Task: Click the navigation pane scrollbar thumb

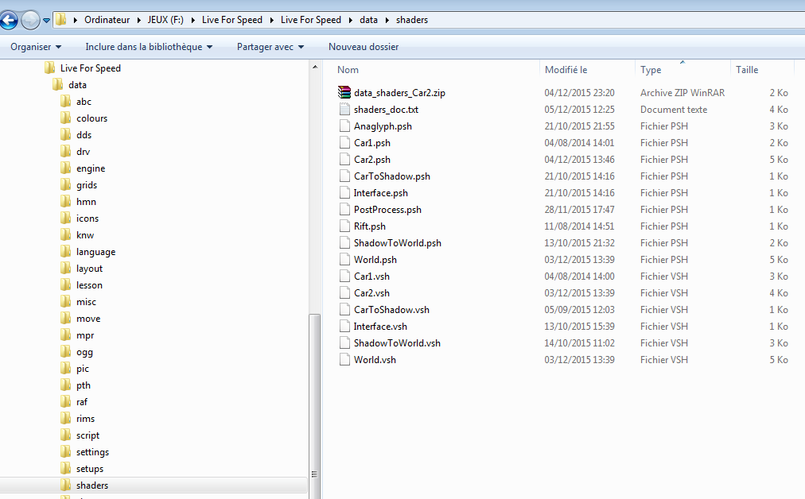Action: [x=315, y=406]
